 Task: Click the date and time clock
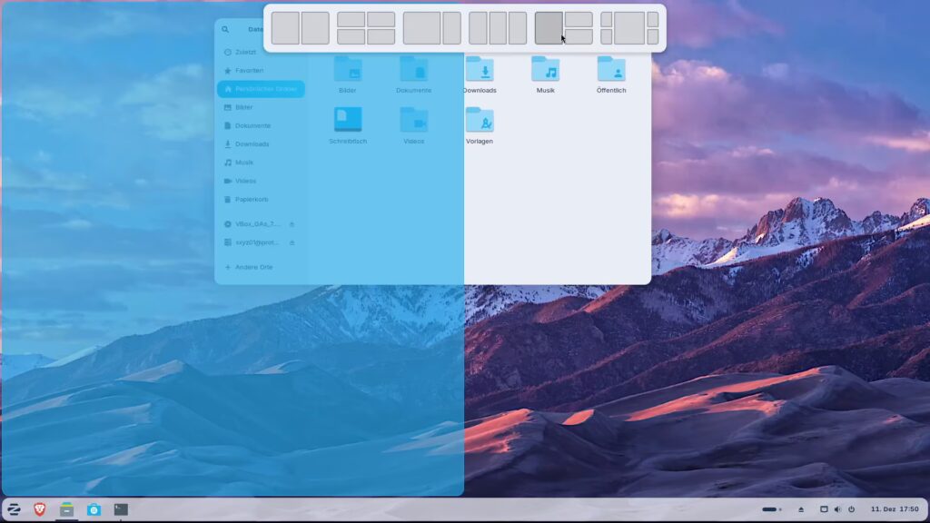pos(895,509)
